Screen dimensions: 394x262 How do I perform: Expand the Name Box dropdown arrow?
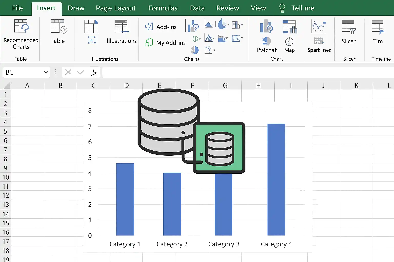click(x=46, y=72)
